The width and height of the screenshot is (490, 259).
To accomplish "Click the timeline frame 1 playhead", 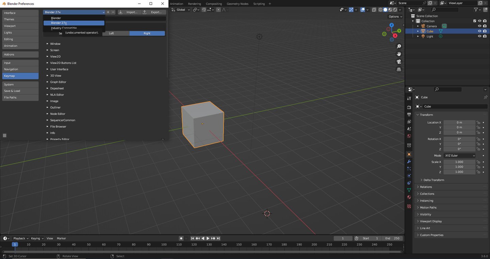I will click(x=15, y=244).
